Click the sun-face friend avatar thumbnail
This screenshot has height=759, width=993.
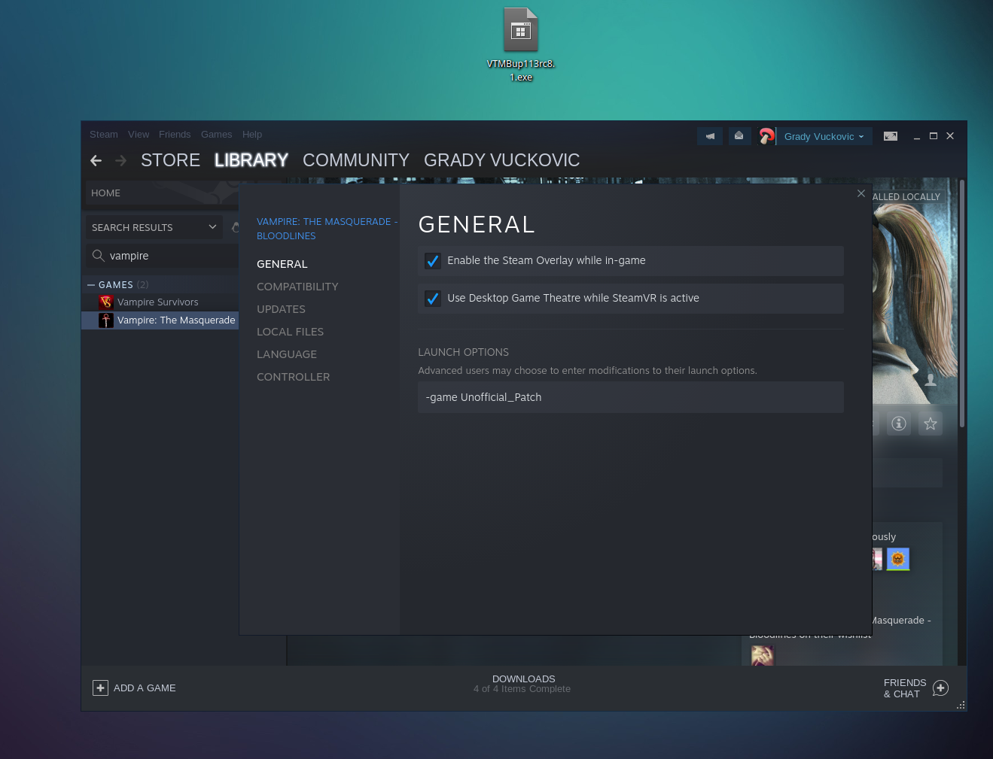click(x=898, y=559)
